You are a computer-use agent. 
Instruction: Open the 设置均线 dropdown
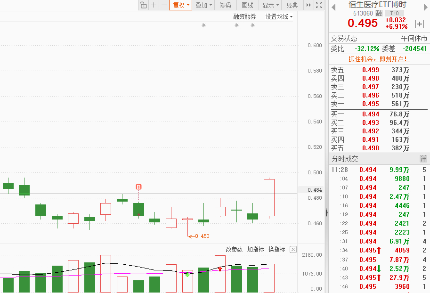tap(279, 17)
